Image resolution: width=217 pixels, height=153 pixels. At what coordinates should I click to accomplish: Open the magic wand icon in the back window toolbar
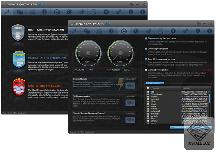pyautogui.click(x=7, y=12)
